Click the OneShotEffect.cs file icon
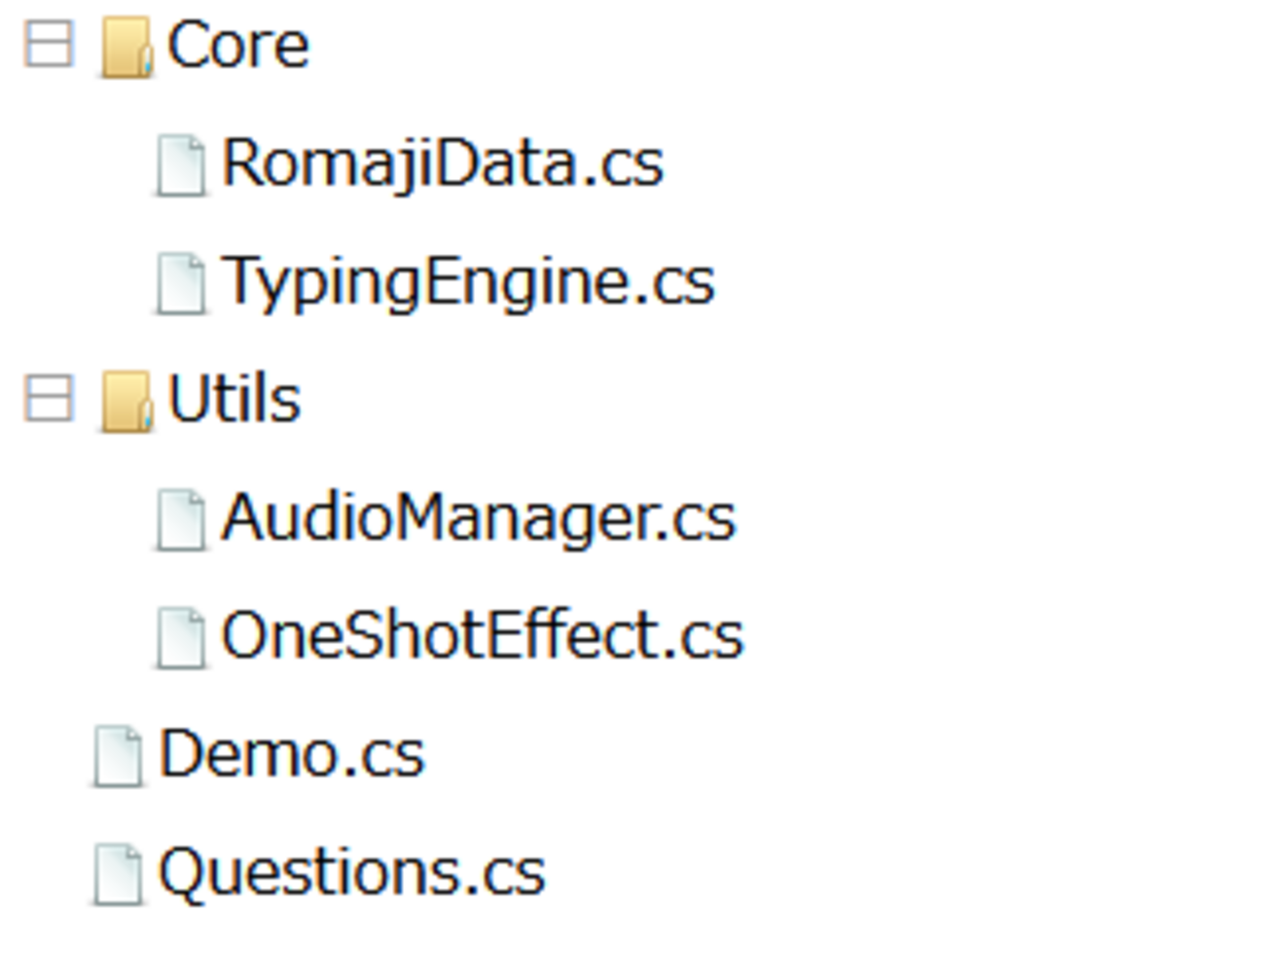The image size is (1265, 973). [x=181, y=638]
